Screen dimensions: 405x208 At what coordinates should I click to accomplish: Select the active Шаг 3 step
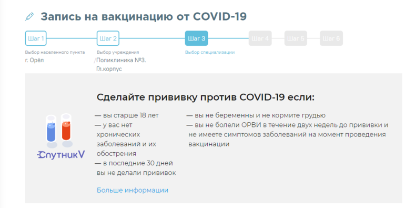(x=196, y=38)
